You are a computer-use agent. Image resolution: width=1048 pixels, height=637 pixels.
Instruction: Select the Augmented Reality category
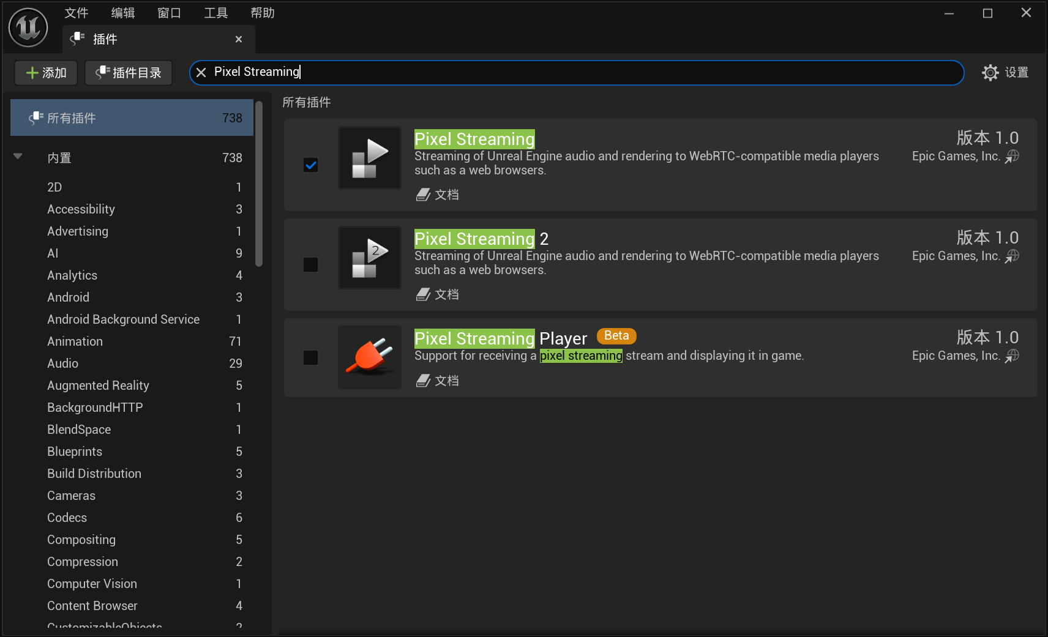pyautogui.click(x=132, y=386)
